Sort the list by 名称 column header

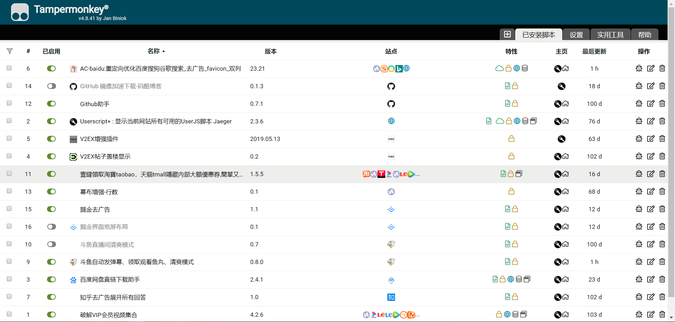[x=154, y=51]
